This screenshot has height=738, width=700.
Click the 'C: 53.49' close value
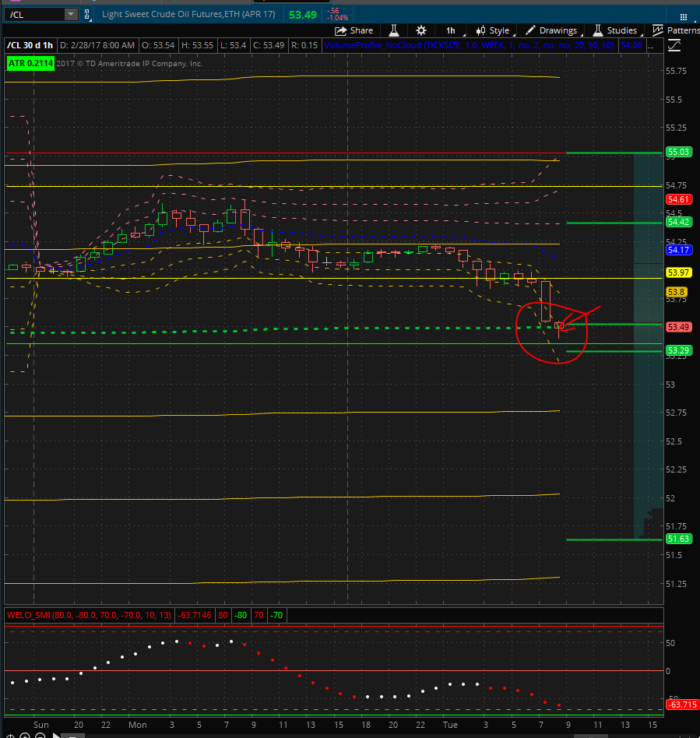(x=269, y=46)
